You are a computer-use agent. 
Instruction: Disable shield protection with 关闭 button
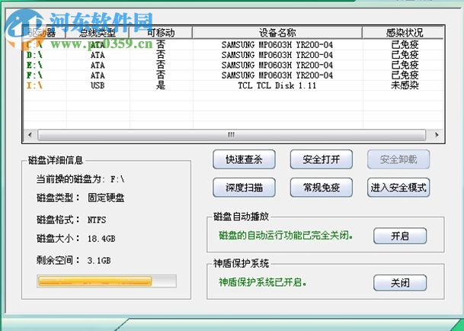tap(400, 283)
